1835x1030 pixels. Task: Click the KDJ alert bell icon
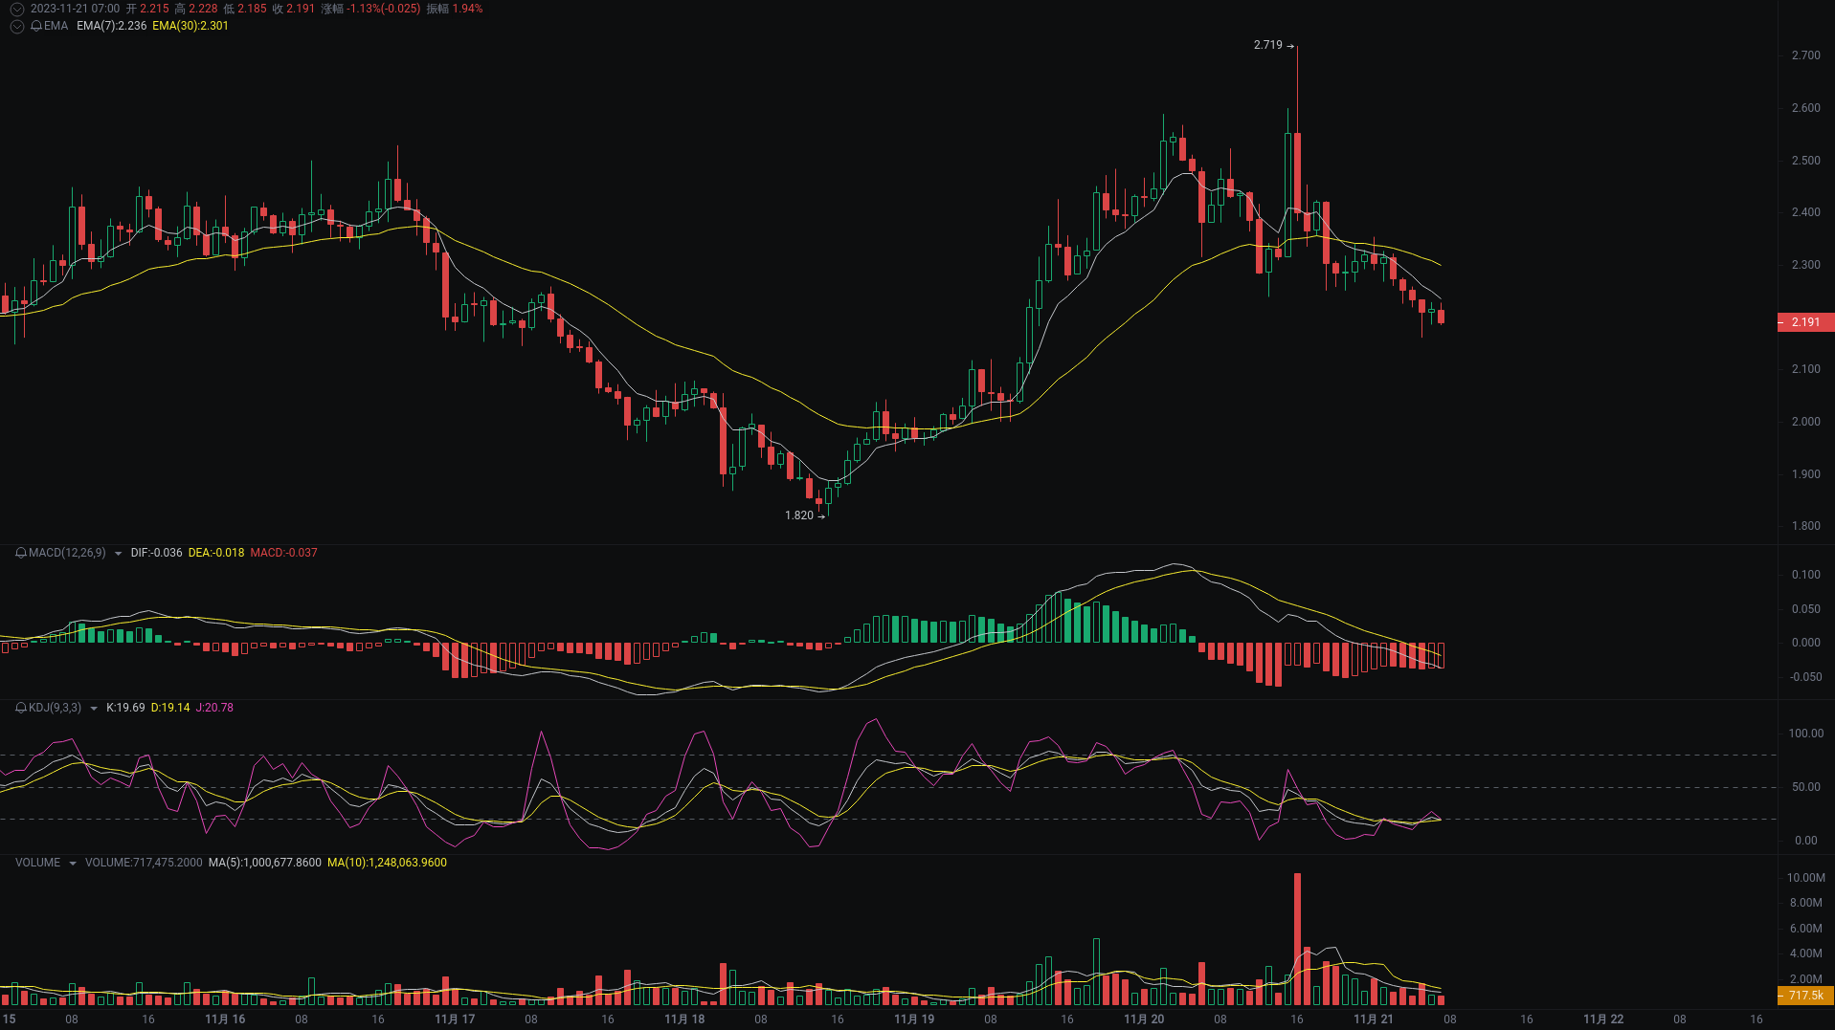[21, 708]
